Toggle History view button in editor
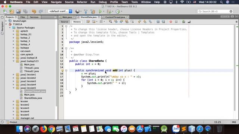The height and width of the screenshot is (134, 239). [77, 22]
